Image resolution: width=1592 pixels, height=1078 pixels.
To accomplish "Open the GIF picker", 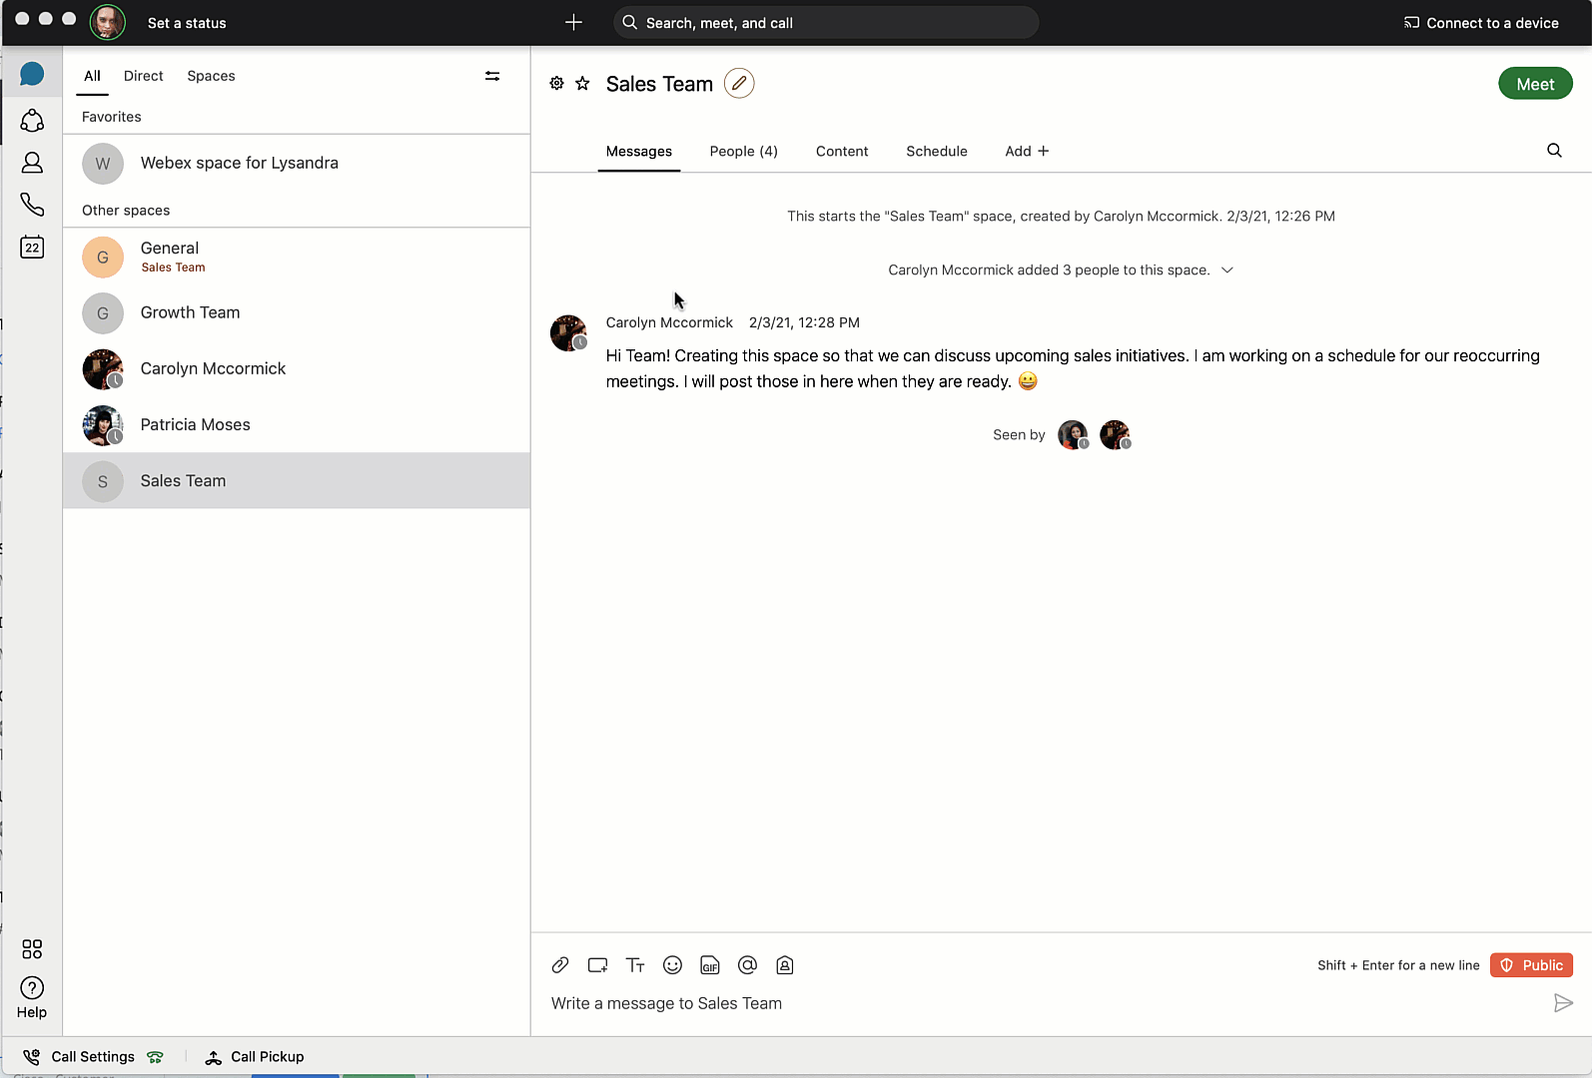I will click(710, 965).
